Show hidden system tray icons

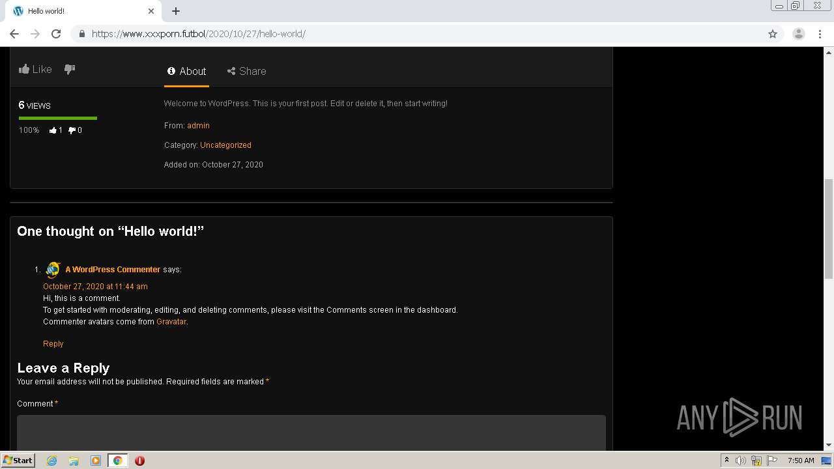pyautogui.click(x=726, y=461)
